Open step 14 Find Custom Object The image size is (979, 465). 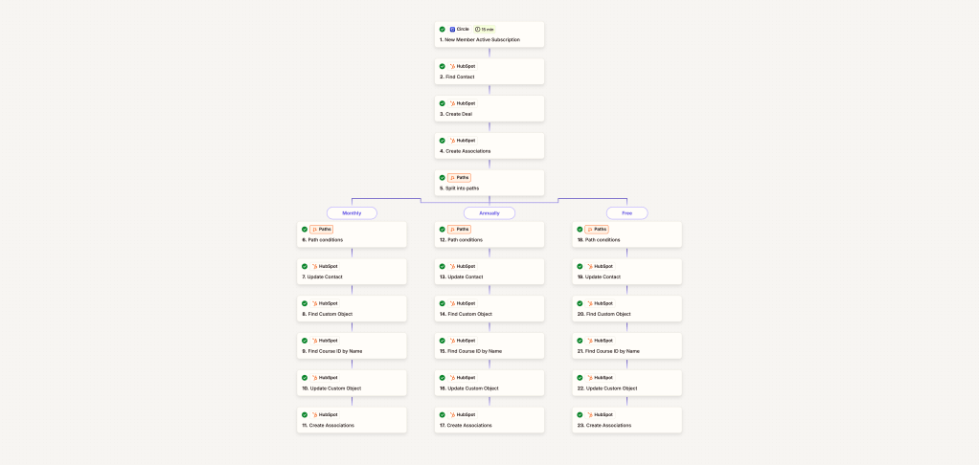click(x=489, y=309)
